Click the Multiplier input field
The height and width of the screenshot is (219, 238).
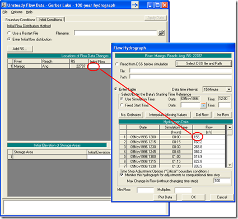point(183,190)
